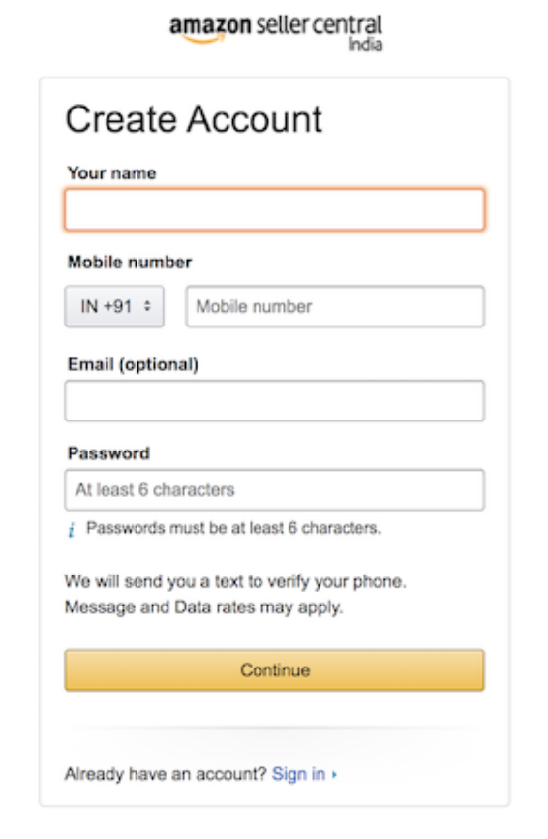Click the Mobile number label
The image size is (548, 839).
pos(130,263)
